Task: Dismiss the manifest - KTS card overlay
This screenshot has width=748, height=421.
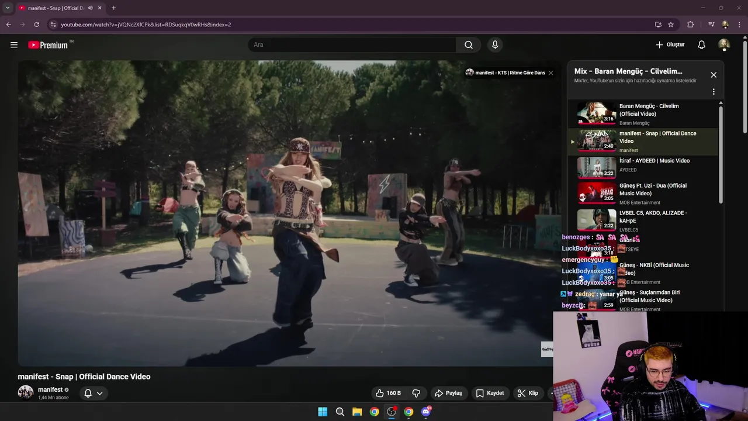Action: pyautogui.click(x=550, y=73)
